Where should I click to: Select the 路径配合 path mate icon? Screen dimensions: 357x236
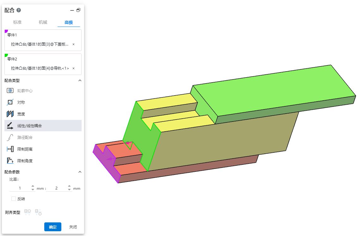coord(10,138)
